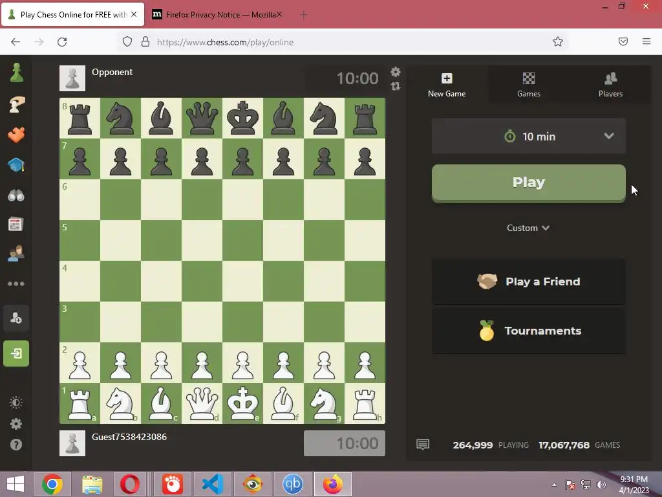Open the volume speaker tray icon

[x=601, y=485]
